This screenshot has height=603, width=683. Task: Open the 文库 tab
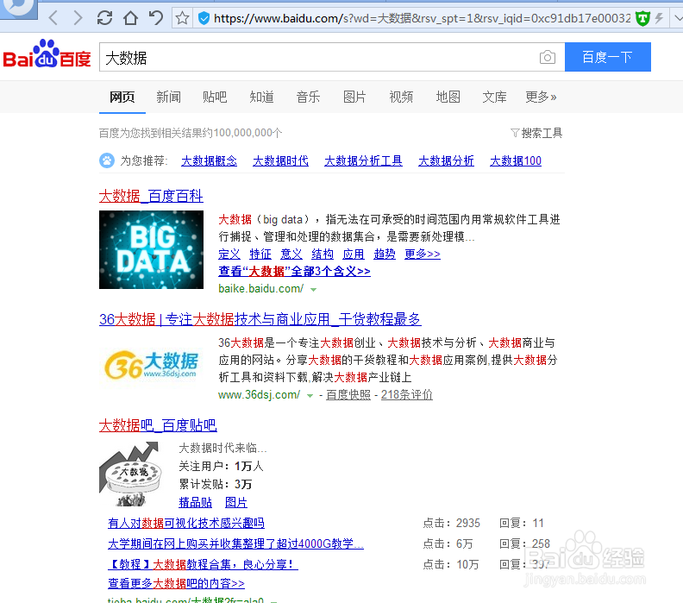pos(494,97)
